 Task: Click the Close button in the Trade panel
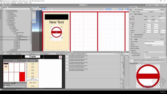[33, 86]
